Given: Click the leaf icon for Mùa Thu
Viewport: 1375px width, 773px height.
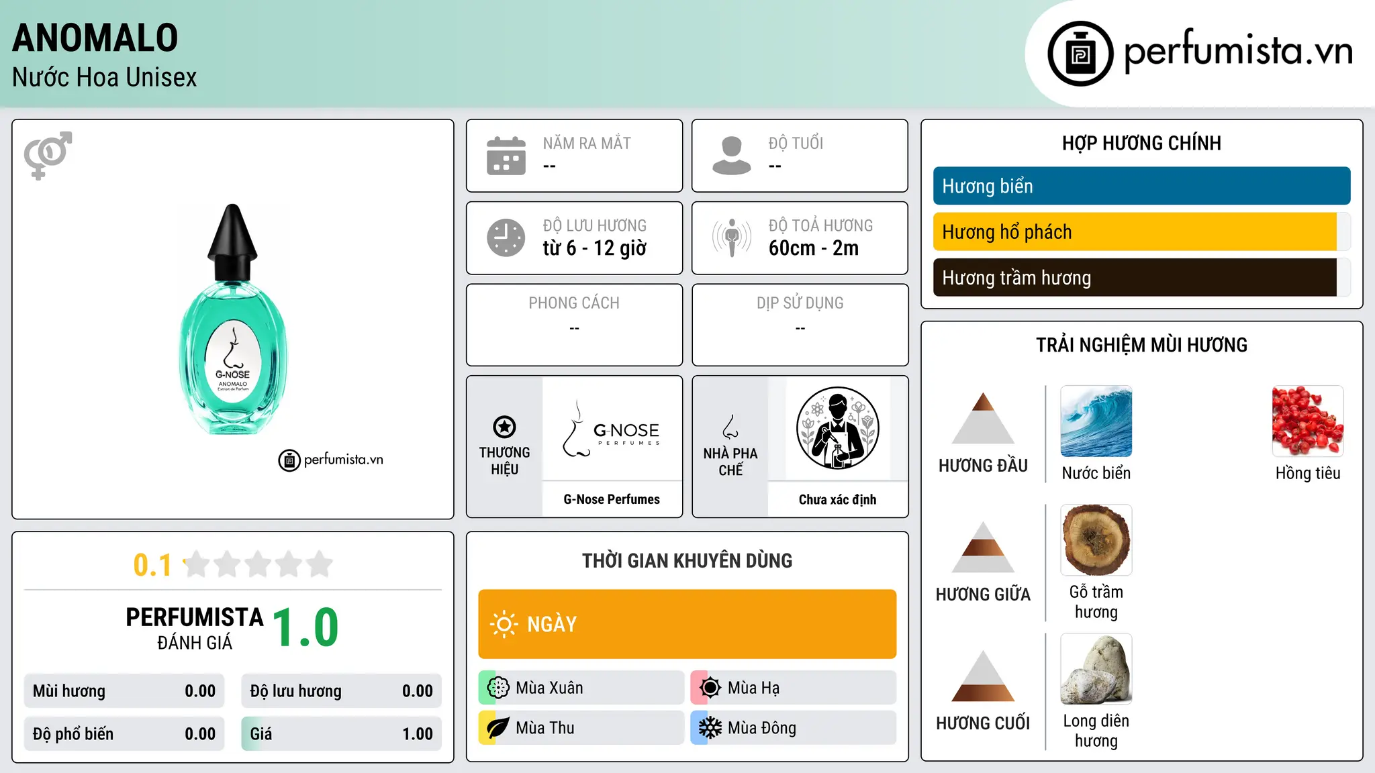Looking at the screenshot, I should (498, 728).
